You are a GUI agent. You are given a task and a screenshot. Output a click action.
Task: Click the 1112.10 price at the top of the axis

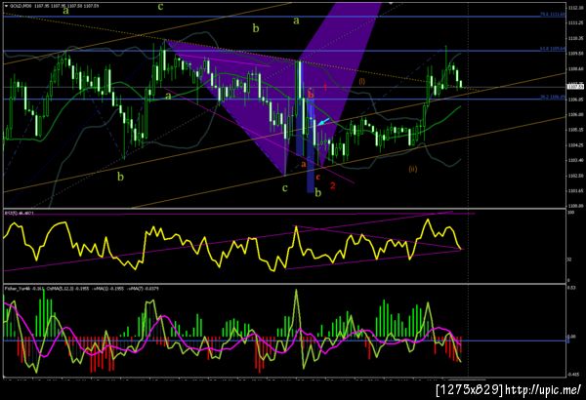coord(575,8)
